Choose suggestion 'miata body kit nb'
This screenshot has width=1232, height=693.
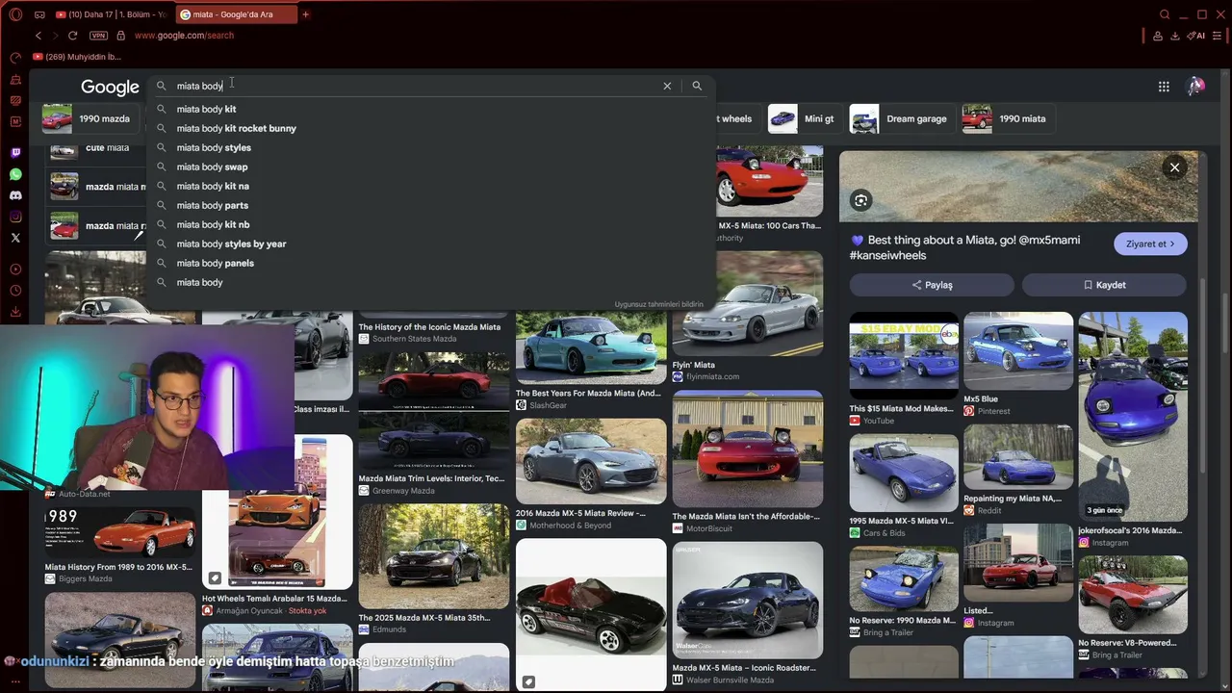click(433, 224)
